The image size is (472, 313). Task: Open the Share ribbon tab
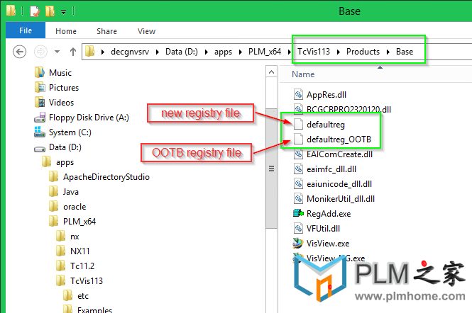(x=106, y=31)
